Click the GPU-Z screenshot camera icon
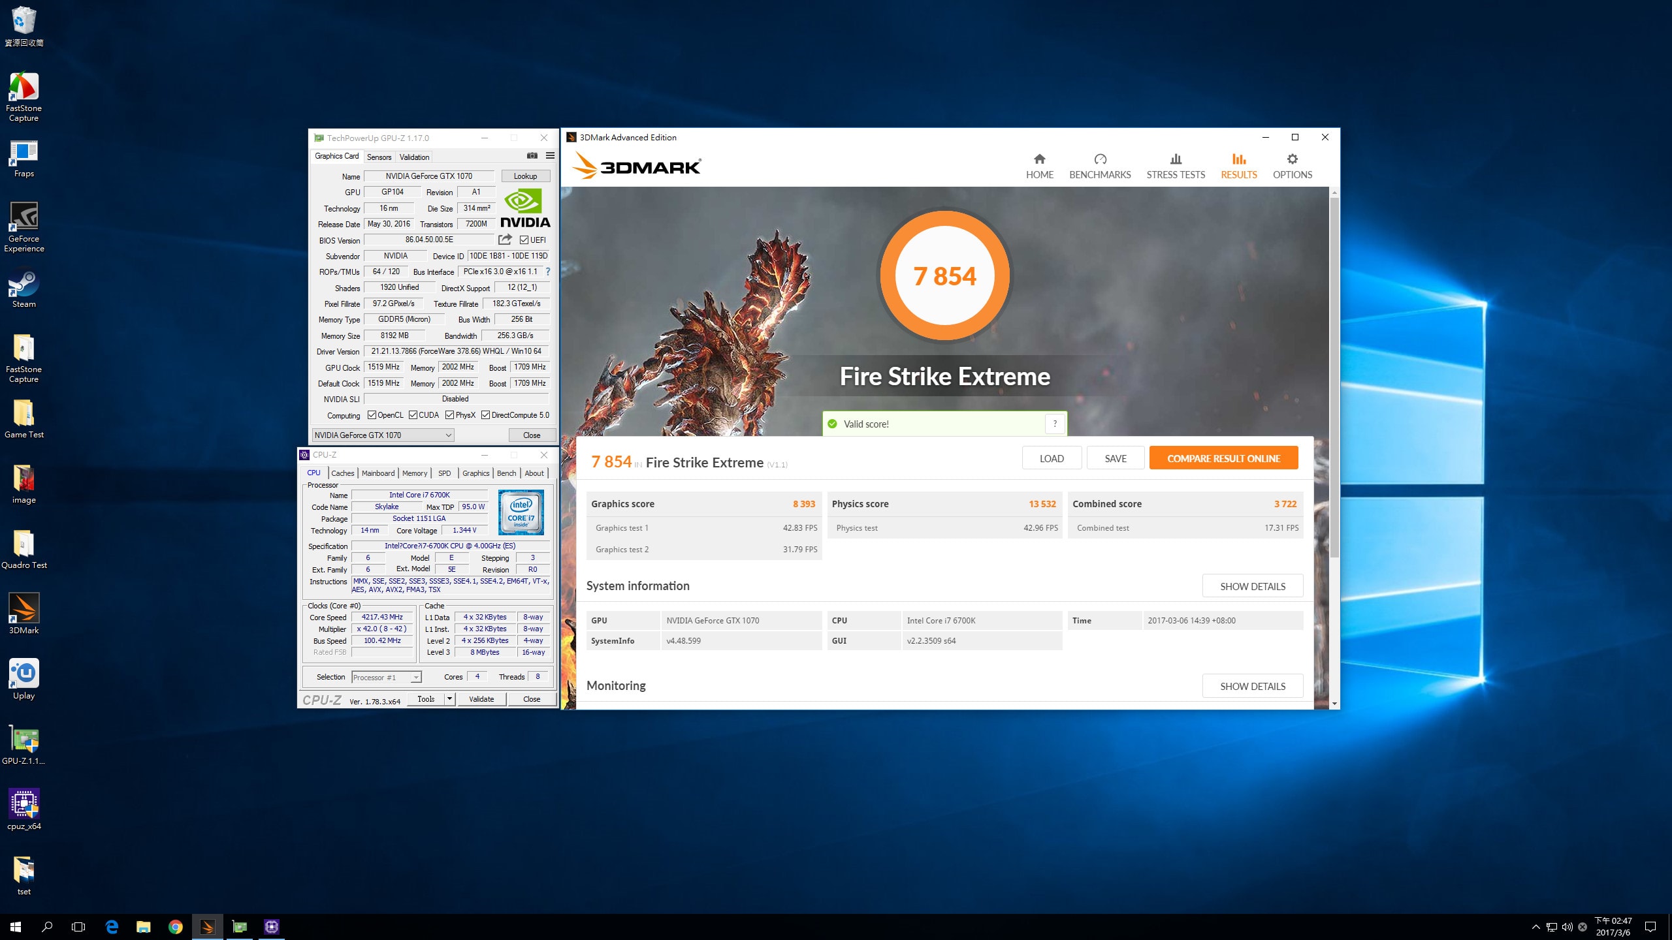Image resolution: width=1672 pixels, height=940 pixels. pos(532,155)
